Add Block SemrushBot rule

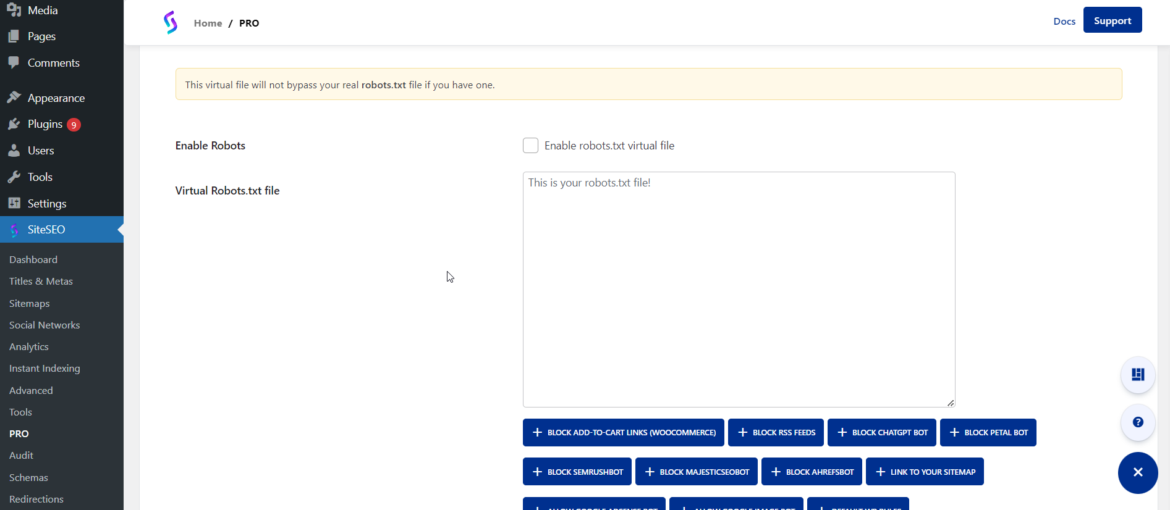click(x=577, y=472)
